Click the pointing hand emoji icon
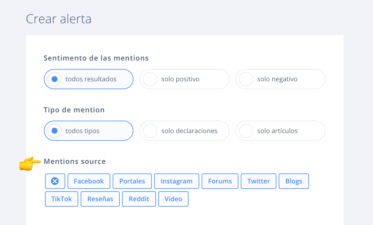This screenshot has width=373, height=225. (30, 164)
